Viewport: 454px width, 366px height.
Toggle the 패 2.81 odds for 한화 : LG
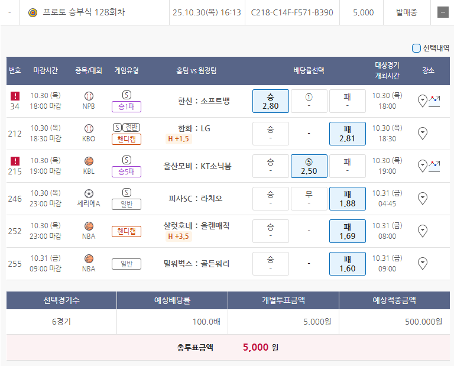point(347,134)
